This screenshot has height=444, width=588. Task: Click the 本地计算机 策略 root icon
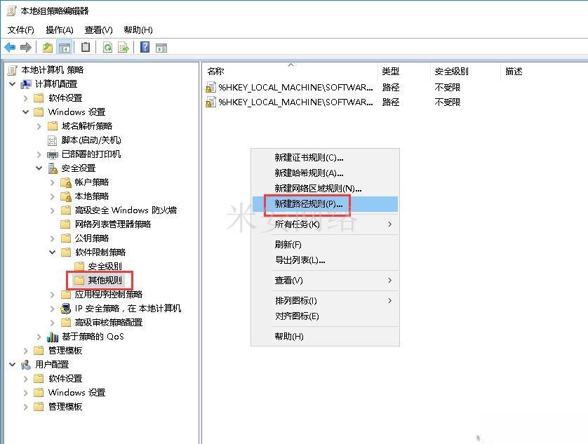click(13, 69)
